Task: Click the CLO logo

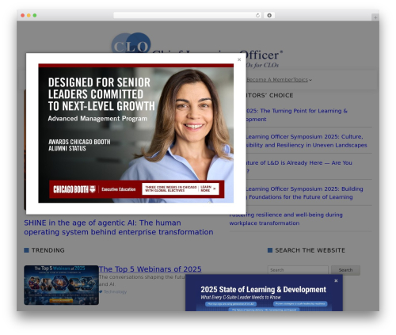Action: (x=131, y=44)
